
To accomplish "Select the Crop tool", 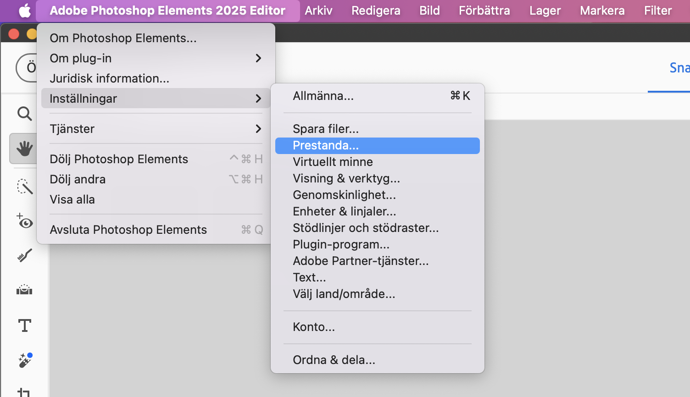I will (x=24, y=392).
